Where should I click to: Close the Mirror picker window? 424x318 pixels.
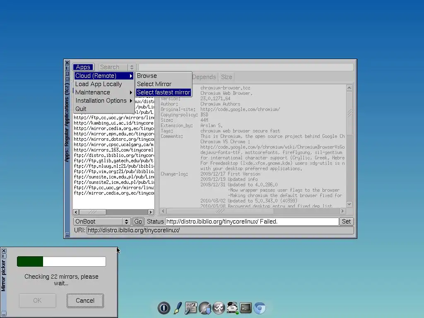(x=4, y=251)
